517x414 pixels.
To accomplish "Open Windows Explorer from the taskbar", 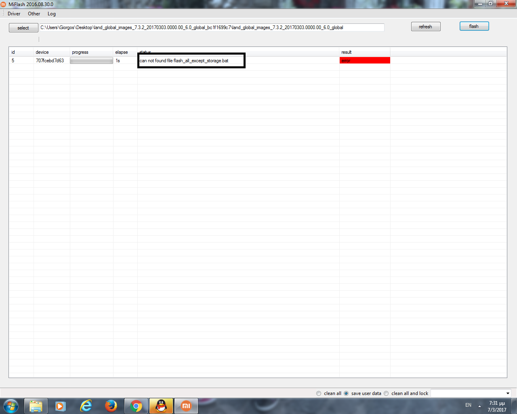I will pyautogui.click(x=36, y=406).
